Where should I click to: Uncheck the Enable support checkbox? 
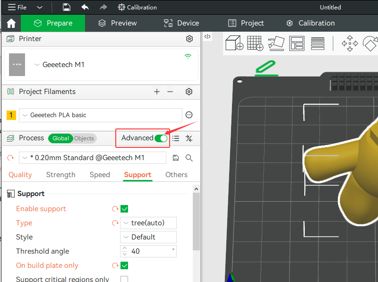coord(125,209)
